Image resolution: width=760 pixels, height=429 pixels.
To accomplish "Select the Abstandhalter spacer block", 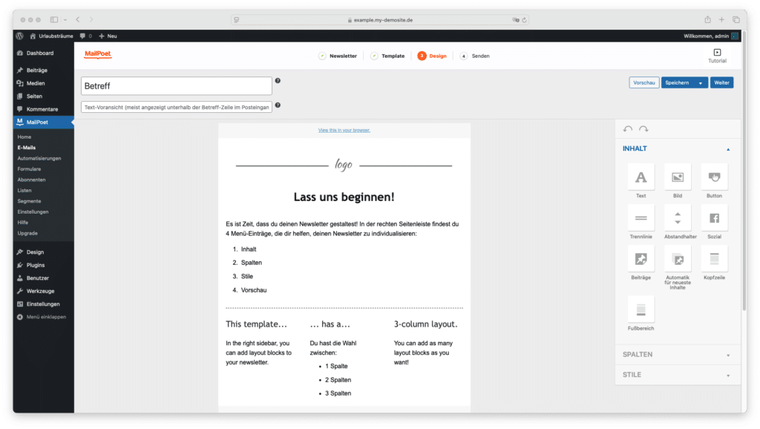I will point(677,218).
